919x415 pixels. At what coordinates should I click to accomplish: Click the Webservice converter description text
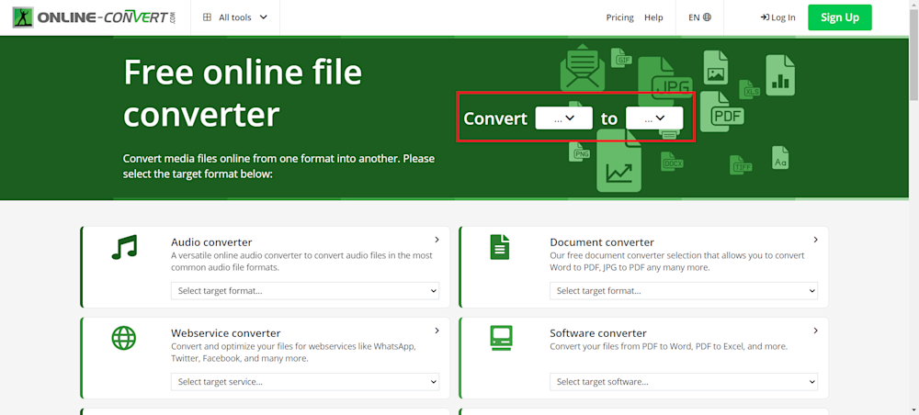[x=294, y=353]
